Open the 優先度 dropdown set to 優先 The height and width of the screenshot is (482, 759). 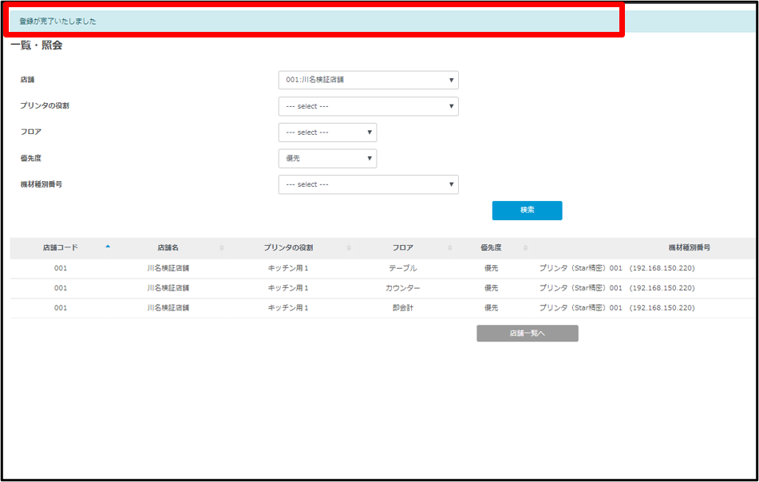point(328,158)
